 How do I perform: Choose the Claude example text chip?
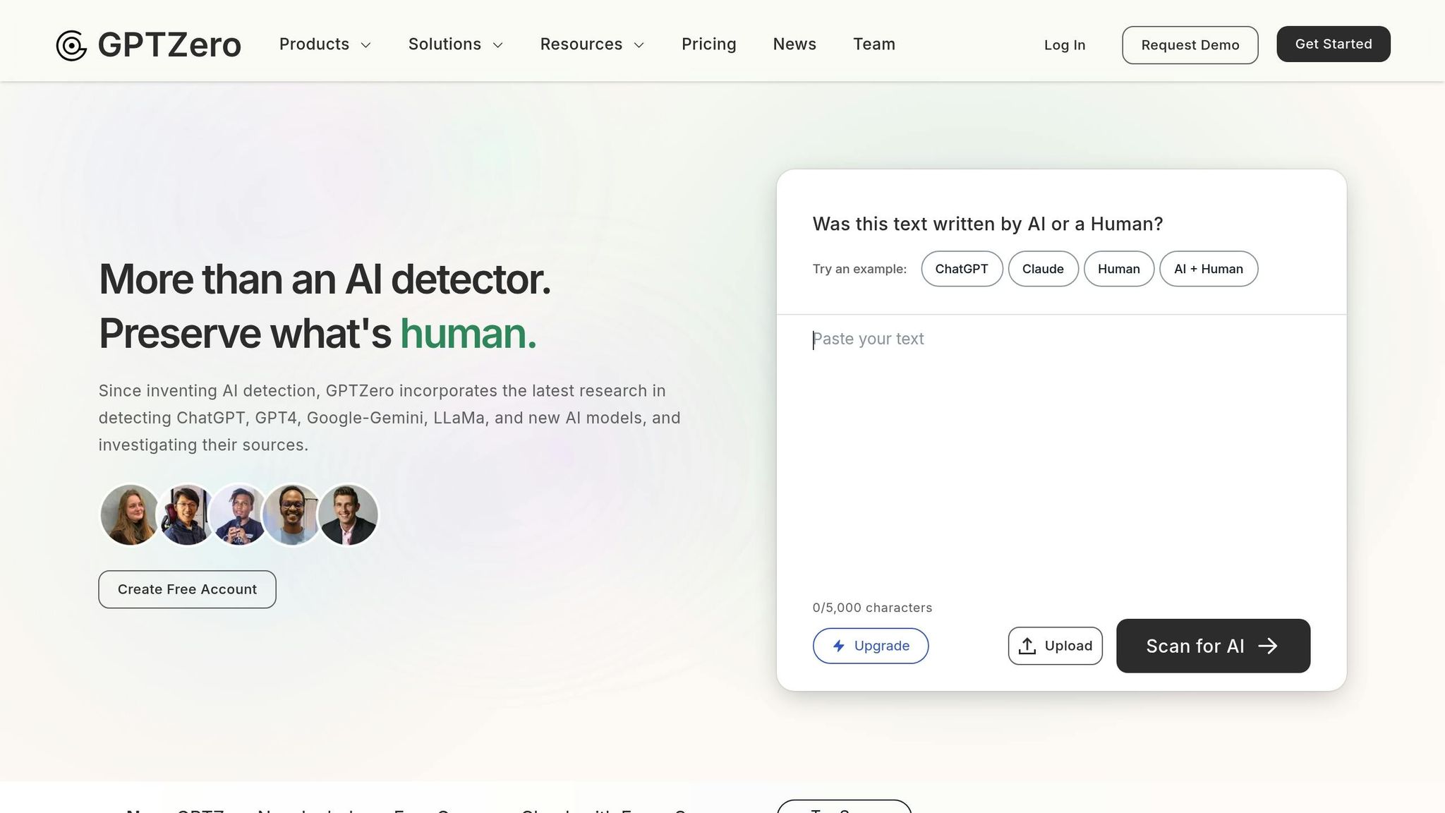pos(1042,269)
